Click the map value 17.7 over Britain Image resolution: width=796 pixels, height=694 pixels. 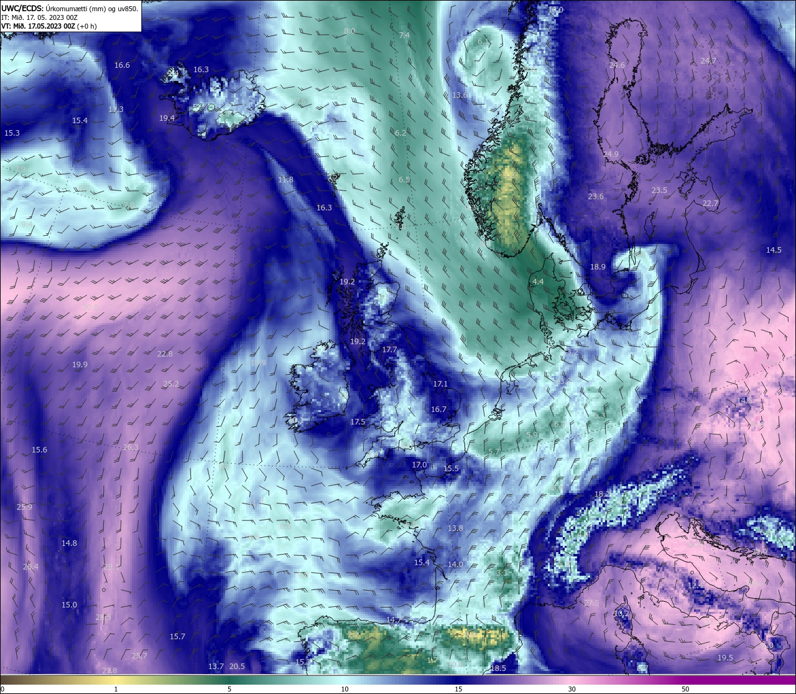[389, 350]
